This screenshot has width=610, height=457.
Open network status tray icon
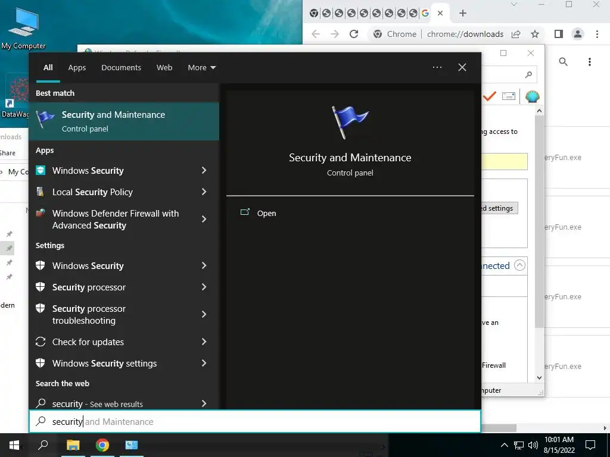click(519, 445)
